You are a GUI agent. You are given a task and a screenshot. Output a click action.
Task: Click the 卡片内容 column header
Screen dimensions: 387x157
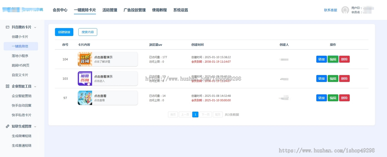(x=84, y=45)
